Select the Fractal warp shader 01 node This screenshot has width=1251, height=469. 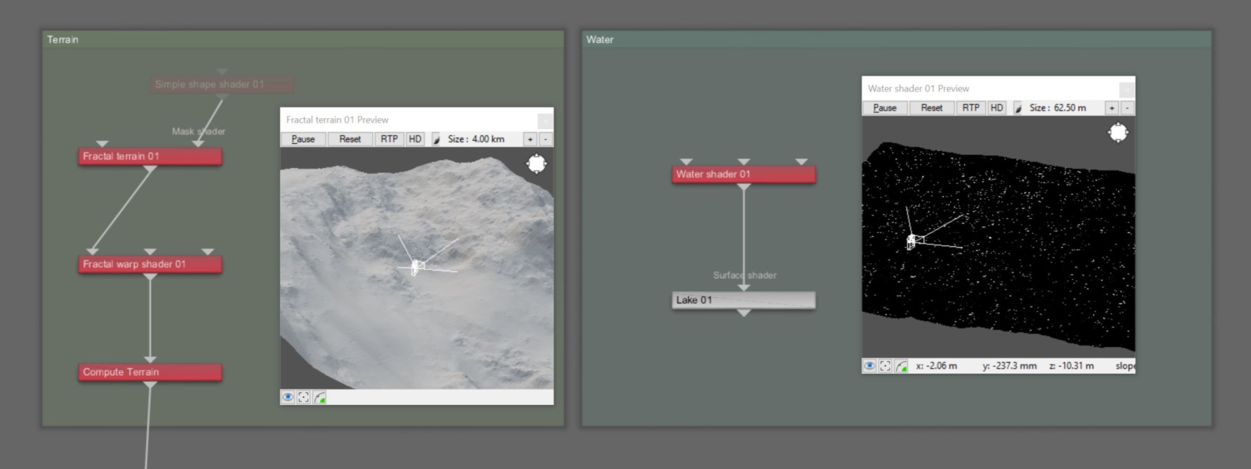click(150, 264)
